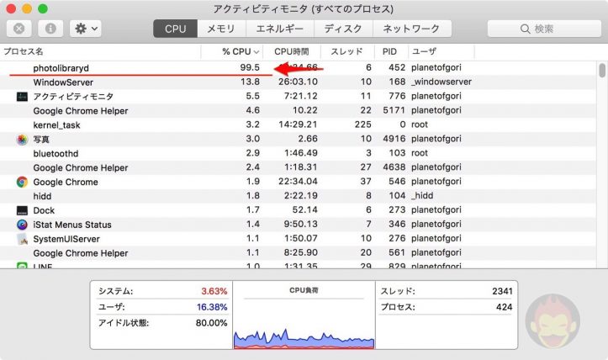Click the _hidd user cell
Viewport: 608px width, 360px height.
pyautogui.click(x=422, y=195)
